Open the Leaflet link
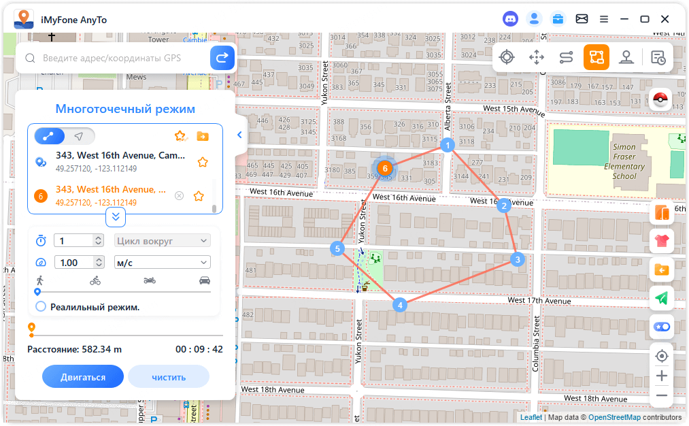 tap(531, 417)
